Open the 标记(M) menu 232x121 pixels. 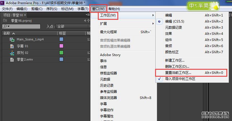(x=67, y=9)
